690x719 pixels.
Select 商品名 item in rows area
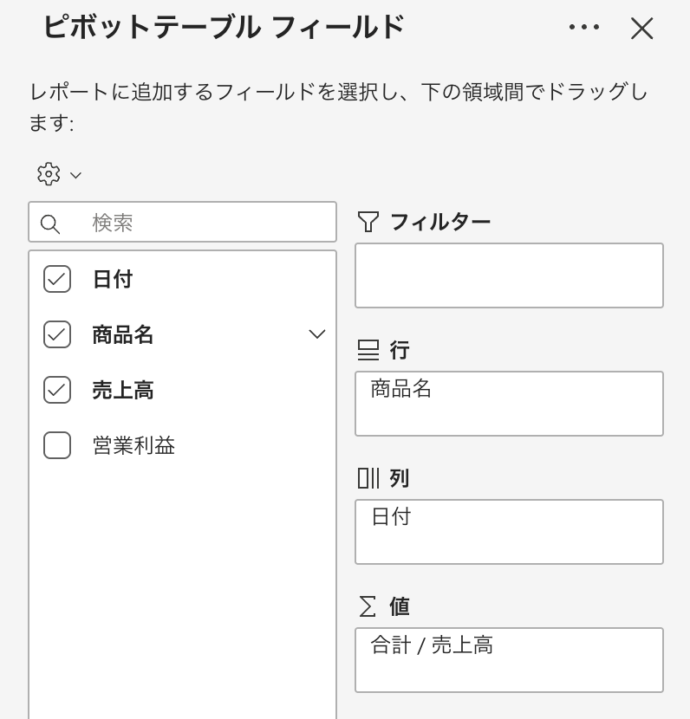[401, 389]
